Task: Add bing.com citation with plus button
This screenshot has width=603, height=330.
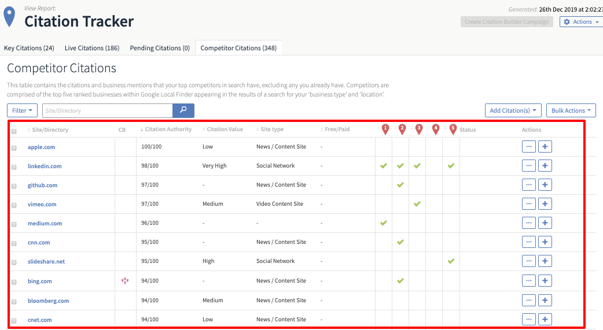Action: tap(545, 280)
